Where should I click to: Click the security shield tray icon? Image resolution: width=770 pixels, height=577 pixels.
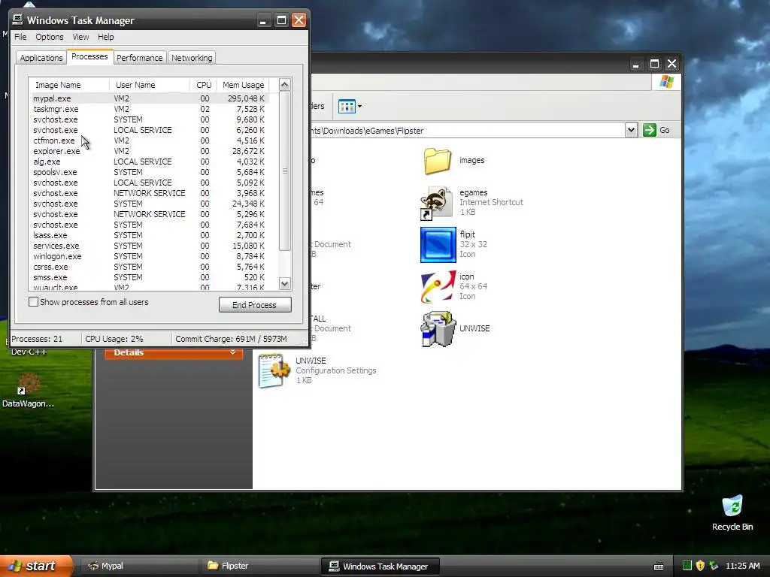pyautogui.click(x=700, y=566)
